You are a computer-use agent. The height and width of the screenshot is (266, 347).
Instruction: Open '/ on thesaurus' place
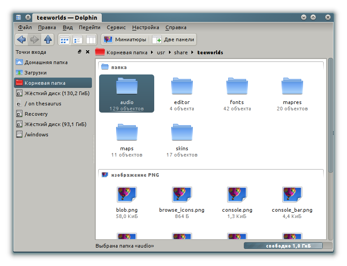pos(53,104)
